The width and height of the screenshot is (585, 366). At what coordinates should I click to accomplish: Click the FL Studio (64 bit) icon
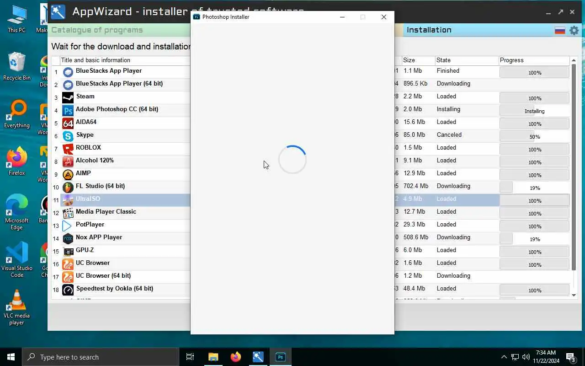(x=68, y=188)
